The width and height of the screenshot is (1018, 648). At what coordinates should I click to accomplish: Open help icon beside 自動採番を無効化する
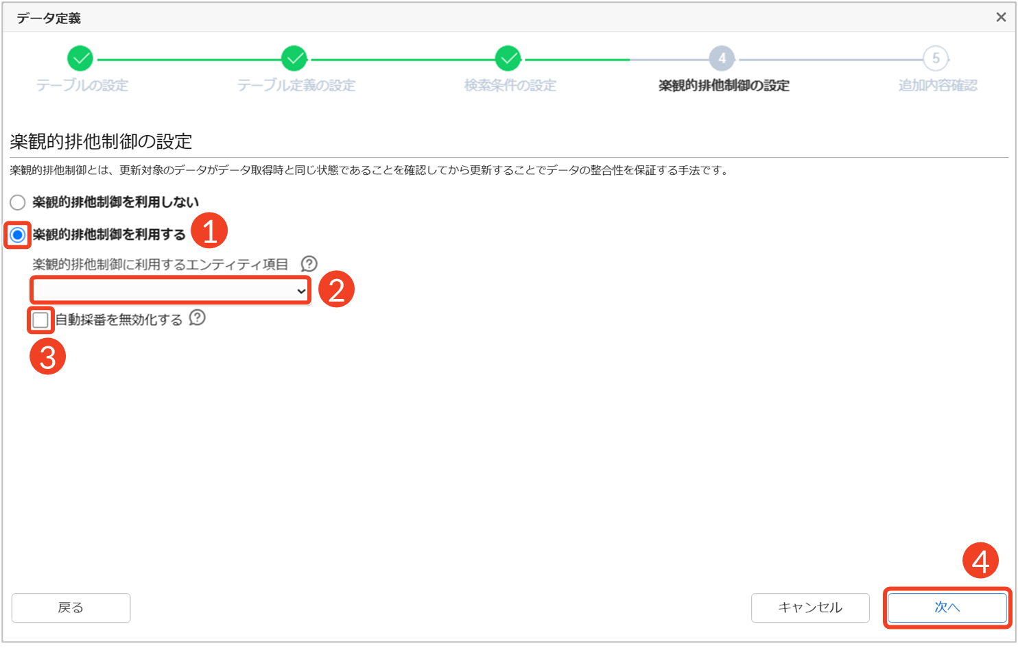pyautogui.click(x=198, y=318)
